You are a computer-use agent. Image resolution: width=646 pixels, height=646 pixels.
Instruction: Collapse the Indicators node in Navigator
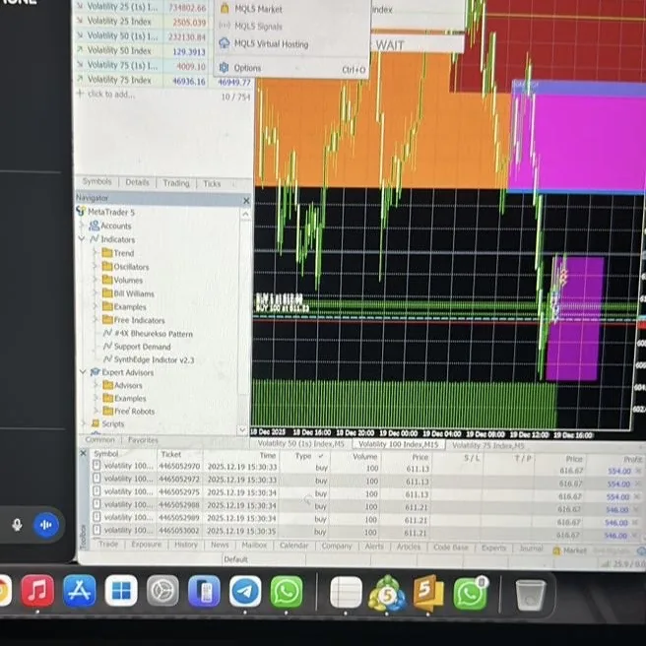coord(82,239)
